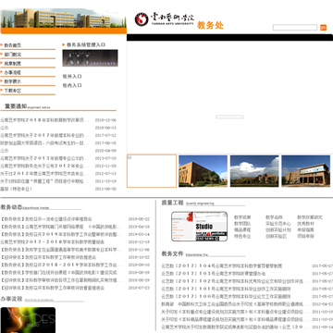Open the news item dated 2018-11-06

pyautogui.click(x=61, y=250)
